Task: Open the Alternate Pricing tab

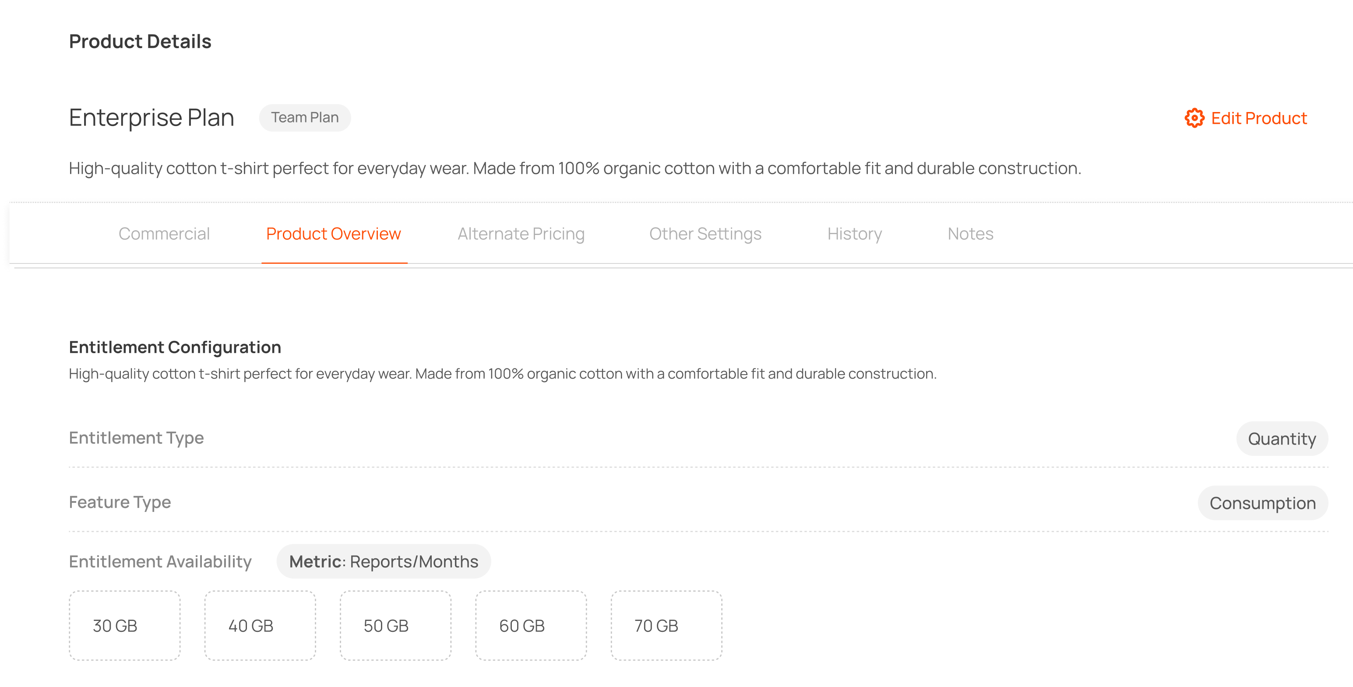Action: 521,234
